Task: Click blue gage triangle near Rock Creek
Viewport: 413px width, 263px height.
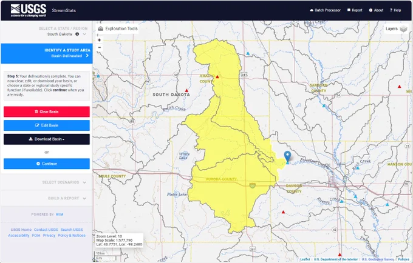Action: point(358,168)
